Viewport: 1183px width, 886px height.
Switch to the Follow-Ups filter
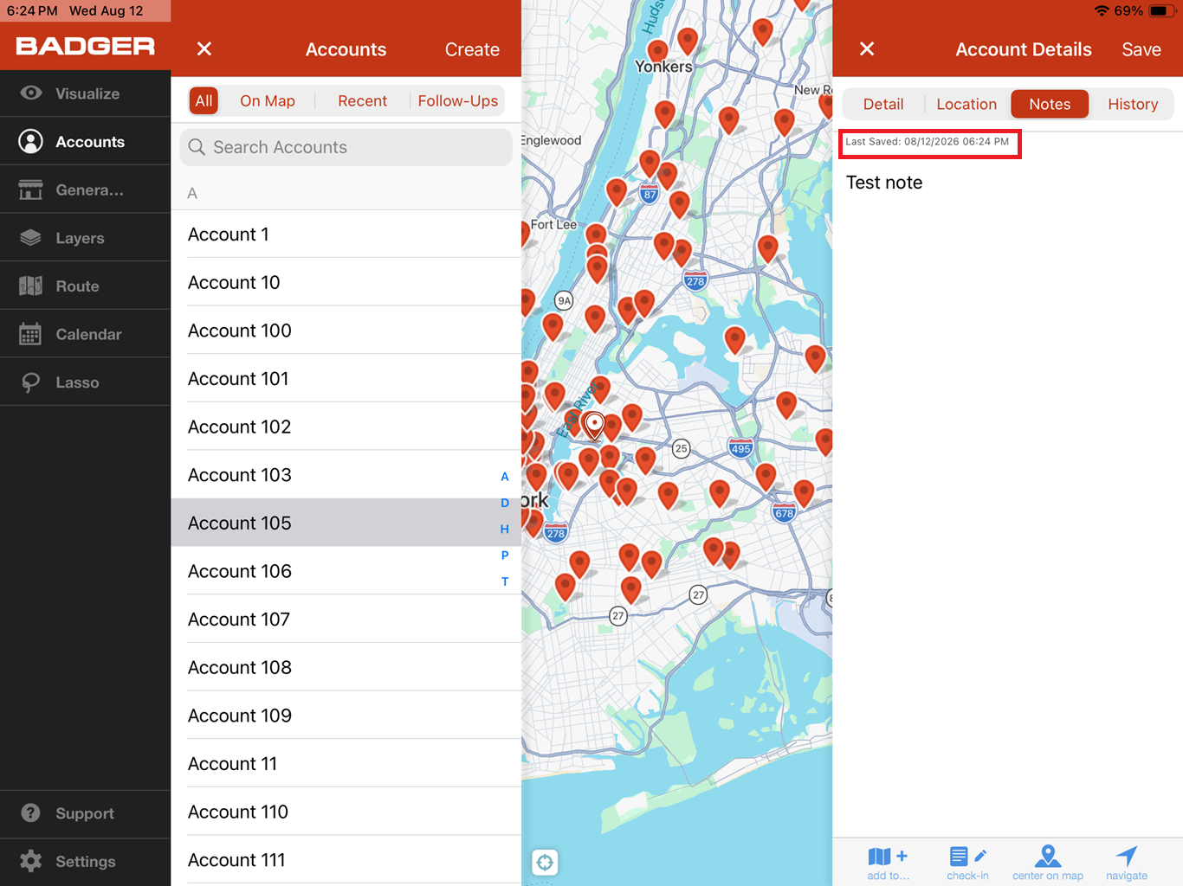coord(458,100)
